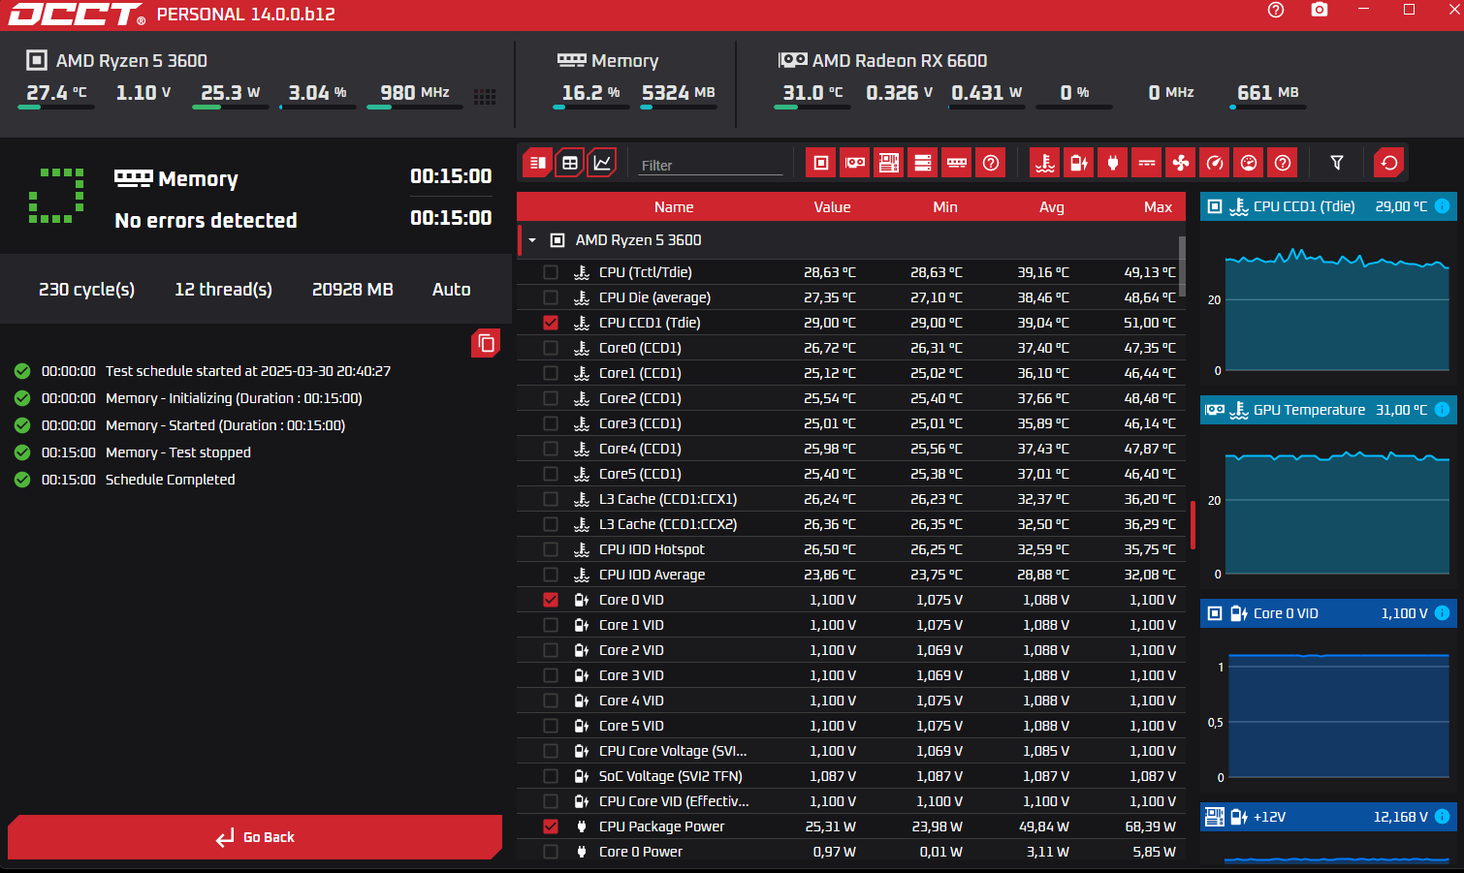Click the motherboard hardware filter icon
Screen dimensions: 1464x873
[x=888, y=163]
